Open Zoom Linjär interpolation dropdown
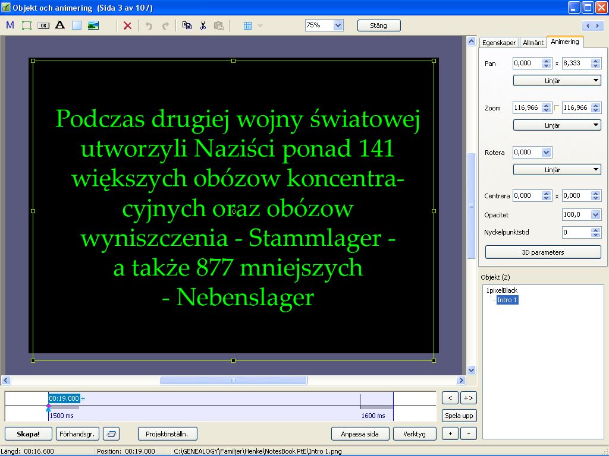The width and height of the screenshot is (609, 456). 557,125
